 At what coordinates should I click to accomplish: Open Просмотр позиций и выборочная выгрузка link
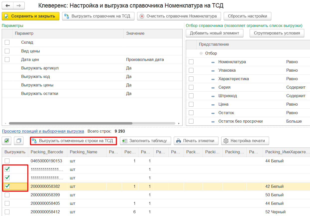coord(43,131)
